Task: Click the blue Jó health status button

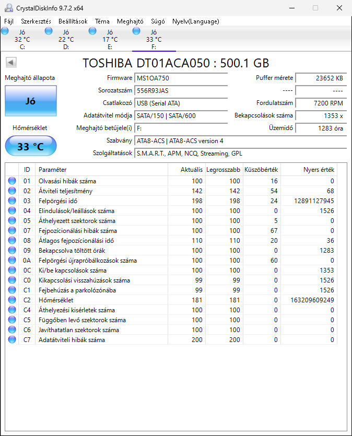Action: pyautogui.click(x=31, y=101)
